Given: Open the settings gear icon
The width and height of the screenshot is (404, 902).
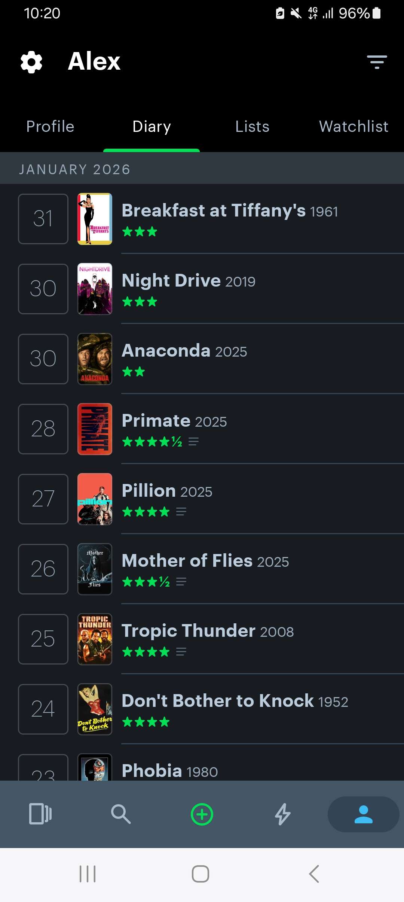Looking at the screenshot, I should [31, 62].
